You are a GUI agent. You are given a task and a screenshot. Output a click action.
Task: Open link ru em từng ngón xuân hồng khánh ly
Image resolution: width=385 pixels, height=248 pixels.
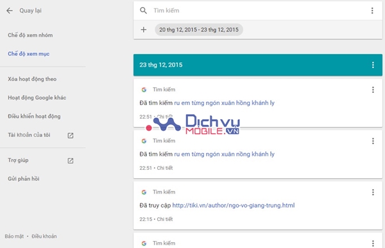pos(224,103)
